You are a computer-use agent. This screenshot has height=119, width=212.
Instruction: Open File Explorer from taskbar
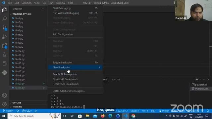[x=87, y=116]
